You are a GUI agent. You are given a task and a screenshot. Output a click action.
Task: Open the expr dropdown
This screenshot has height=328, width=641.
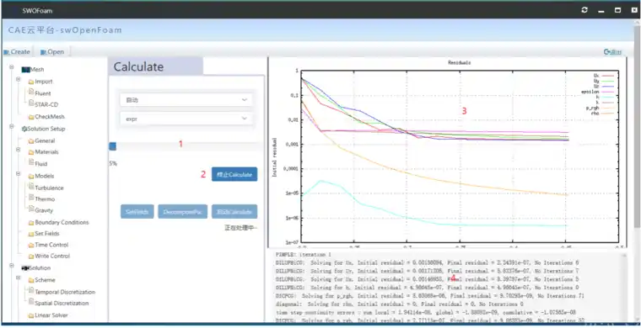tap(186, 118)
